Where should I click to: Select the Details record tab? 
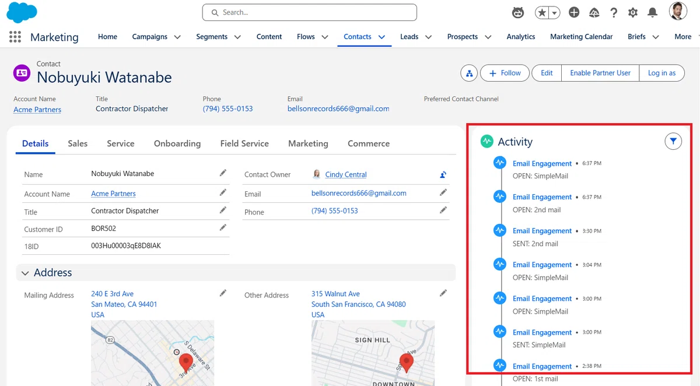point(36,143)
